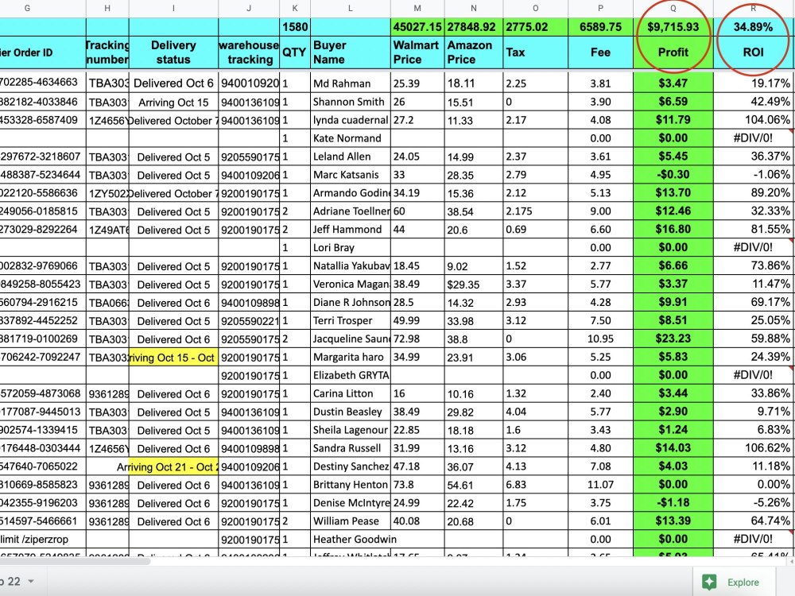Viewport: 795px width, 596px height.
Task: Click buyer name Lori Bray
Action: [x=333, y=248]
